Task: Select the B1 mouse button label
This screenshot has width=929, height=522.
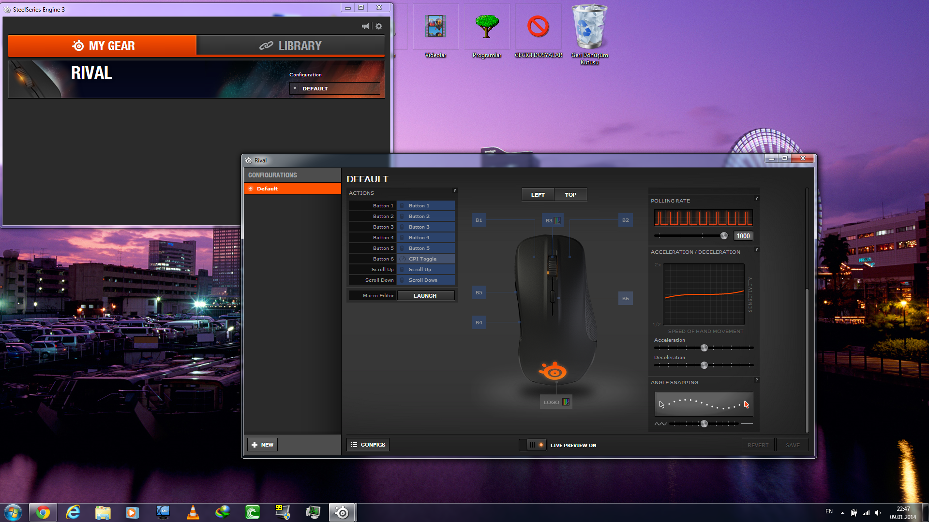Action: click(x=479, y=220)
